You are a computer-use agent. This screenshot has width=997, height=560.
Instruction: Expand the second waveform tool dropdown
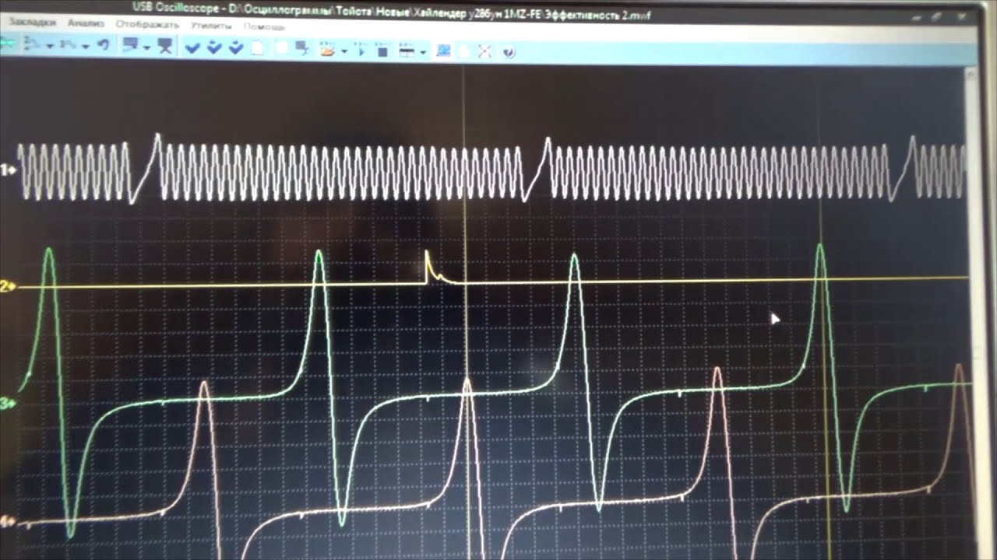coord(85,47)
